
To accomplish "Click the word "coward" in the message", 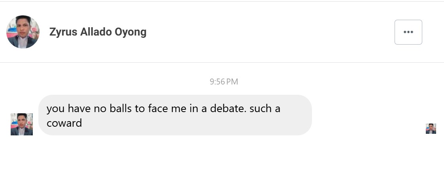I will pyautogui.click(x=64, y=123).
